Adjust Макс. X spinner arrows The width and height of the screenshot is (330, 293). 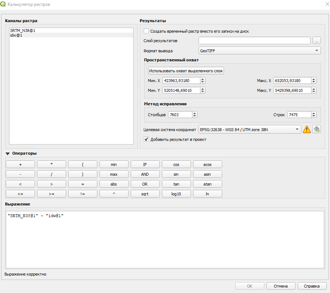point(314,80)
